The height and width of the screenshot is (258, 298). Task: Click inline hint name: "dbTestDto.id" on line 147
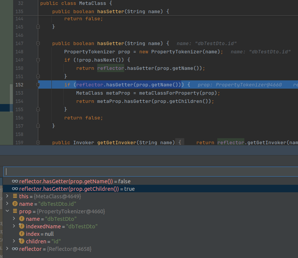pyautogui.click(x=206, y=44)
